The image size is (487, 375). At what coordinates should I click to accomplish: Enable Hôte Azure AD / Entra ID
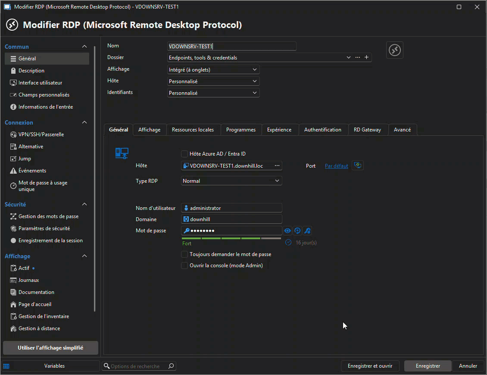click(184, 153)
